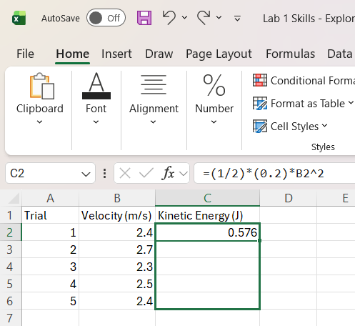The image size is (355, 326).
Task: Select cell C2 showing 0.576
Action: (x=207, y=232)
